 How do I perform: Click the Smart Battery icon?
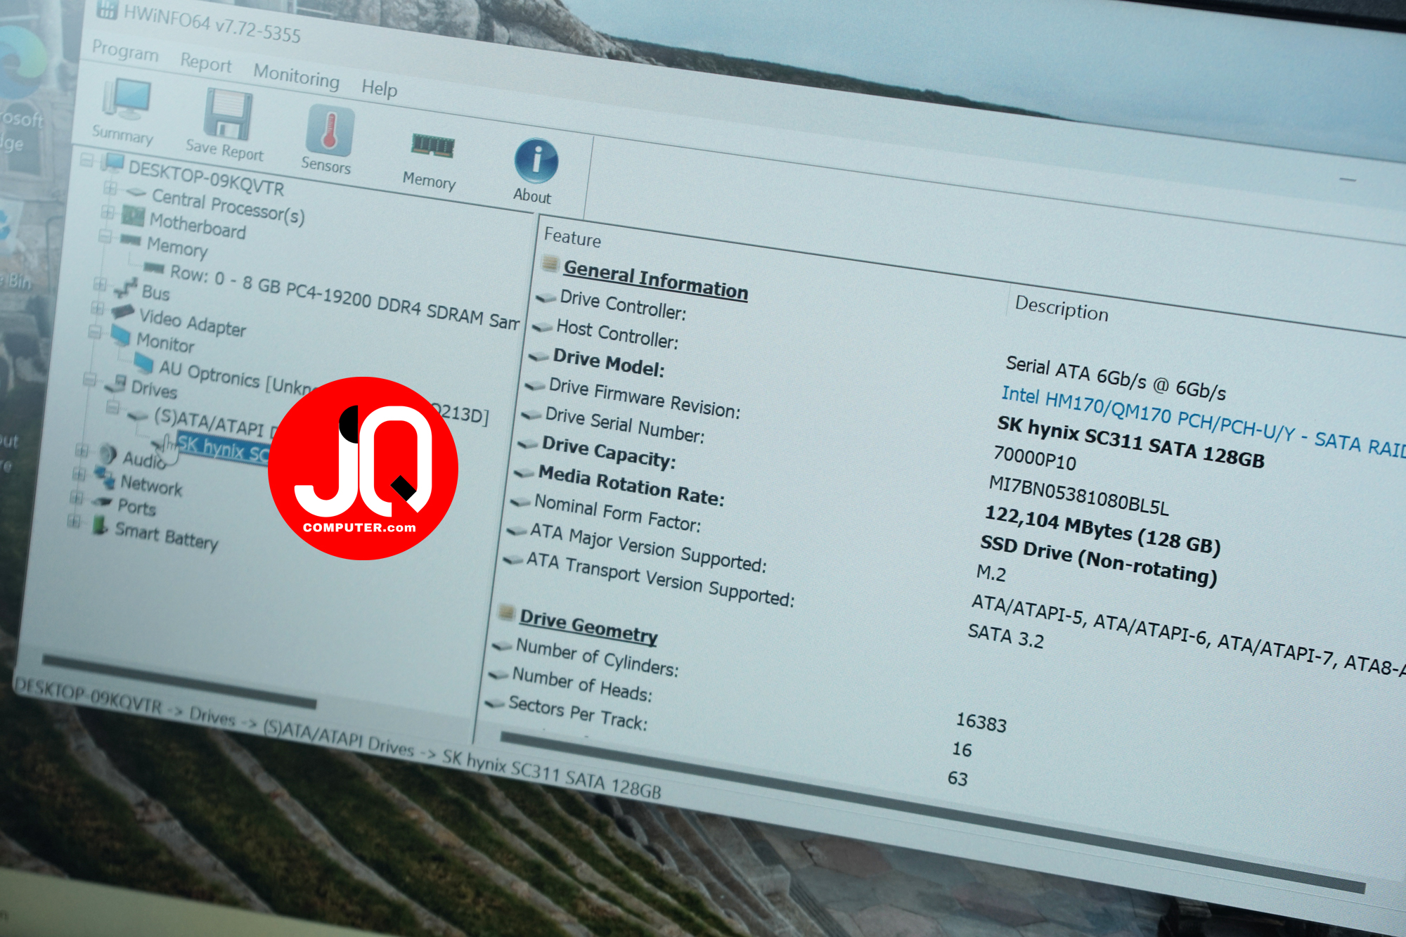(x=99, y=525)
